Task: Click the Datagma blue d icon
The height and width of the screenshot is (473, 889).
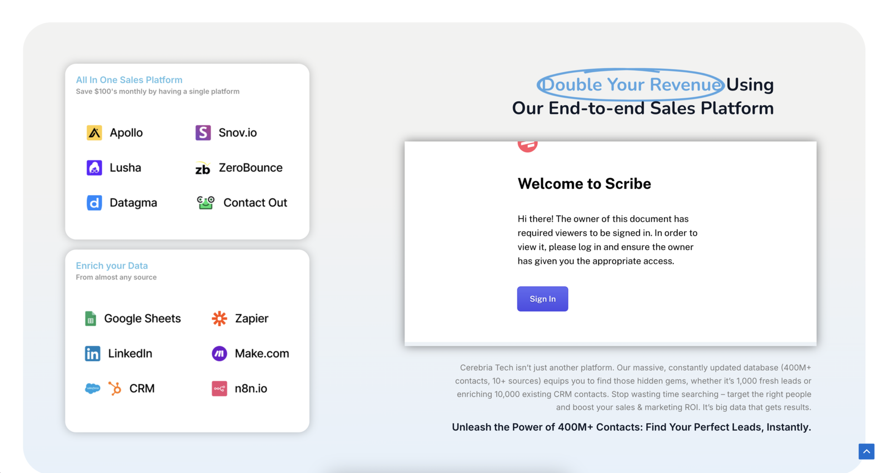Action: pos(94,203)
